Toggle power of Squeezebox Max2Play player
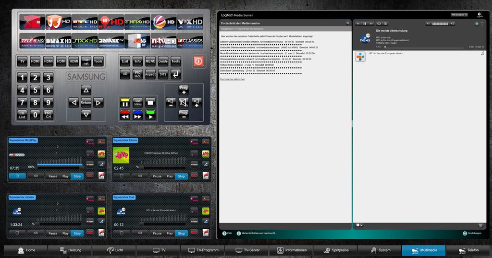492x258 pixels. (x=17, y=176)
